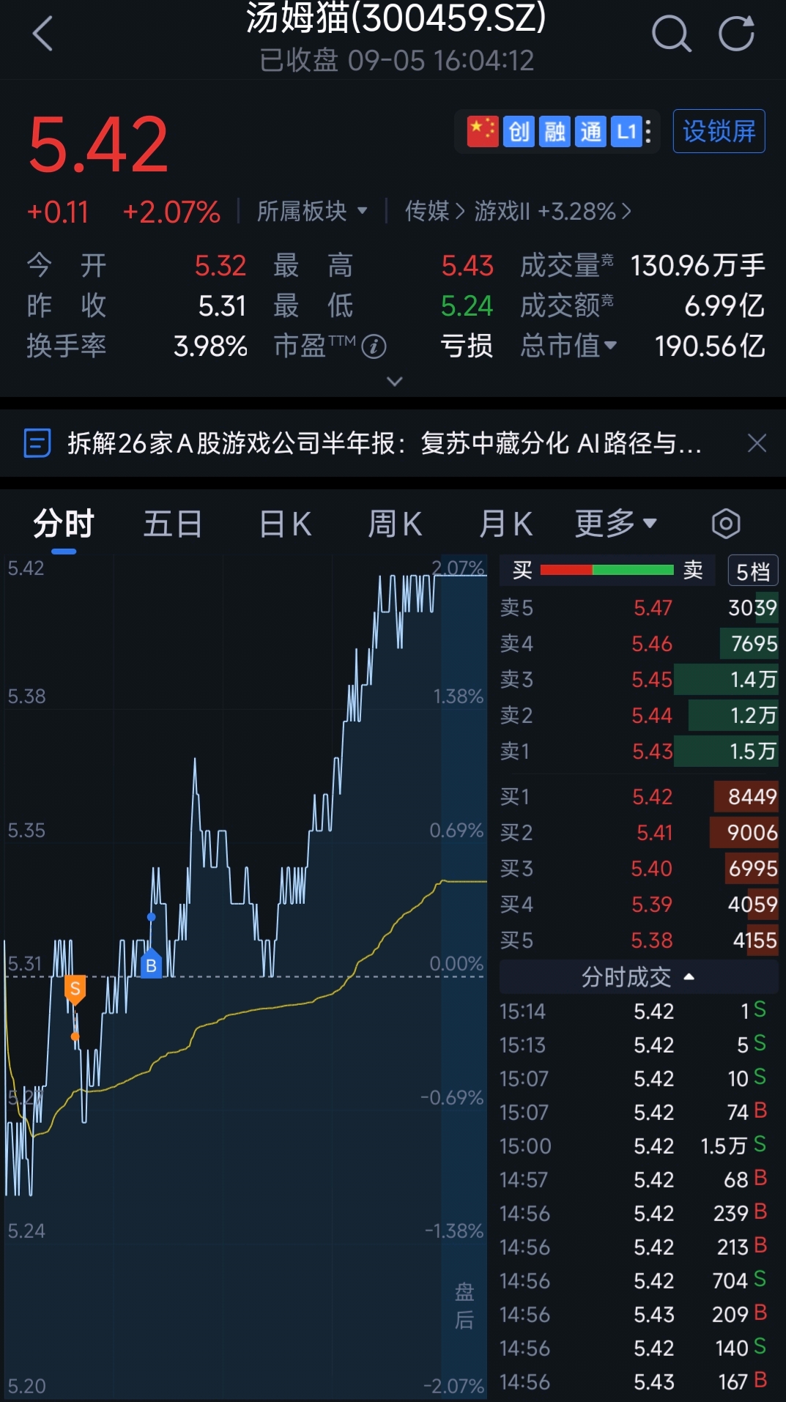The height and width of the screenshot is (1402, 786).
Task: Expand more quote details chevron
Action: (x=394, y=382)
